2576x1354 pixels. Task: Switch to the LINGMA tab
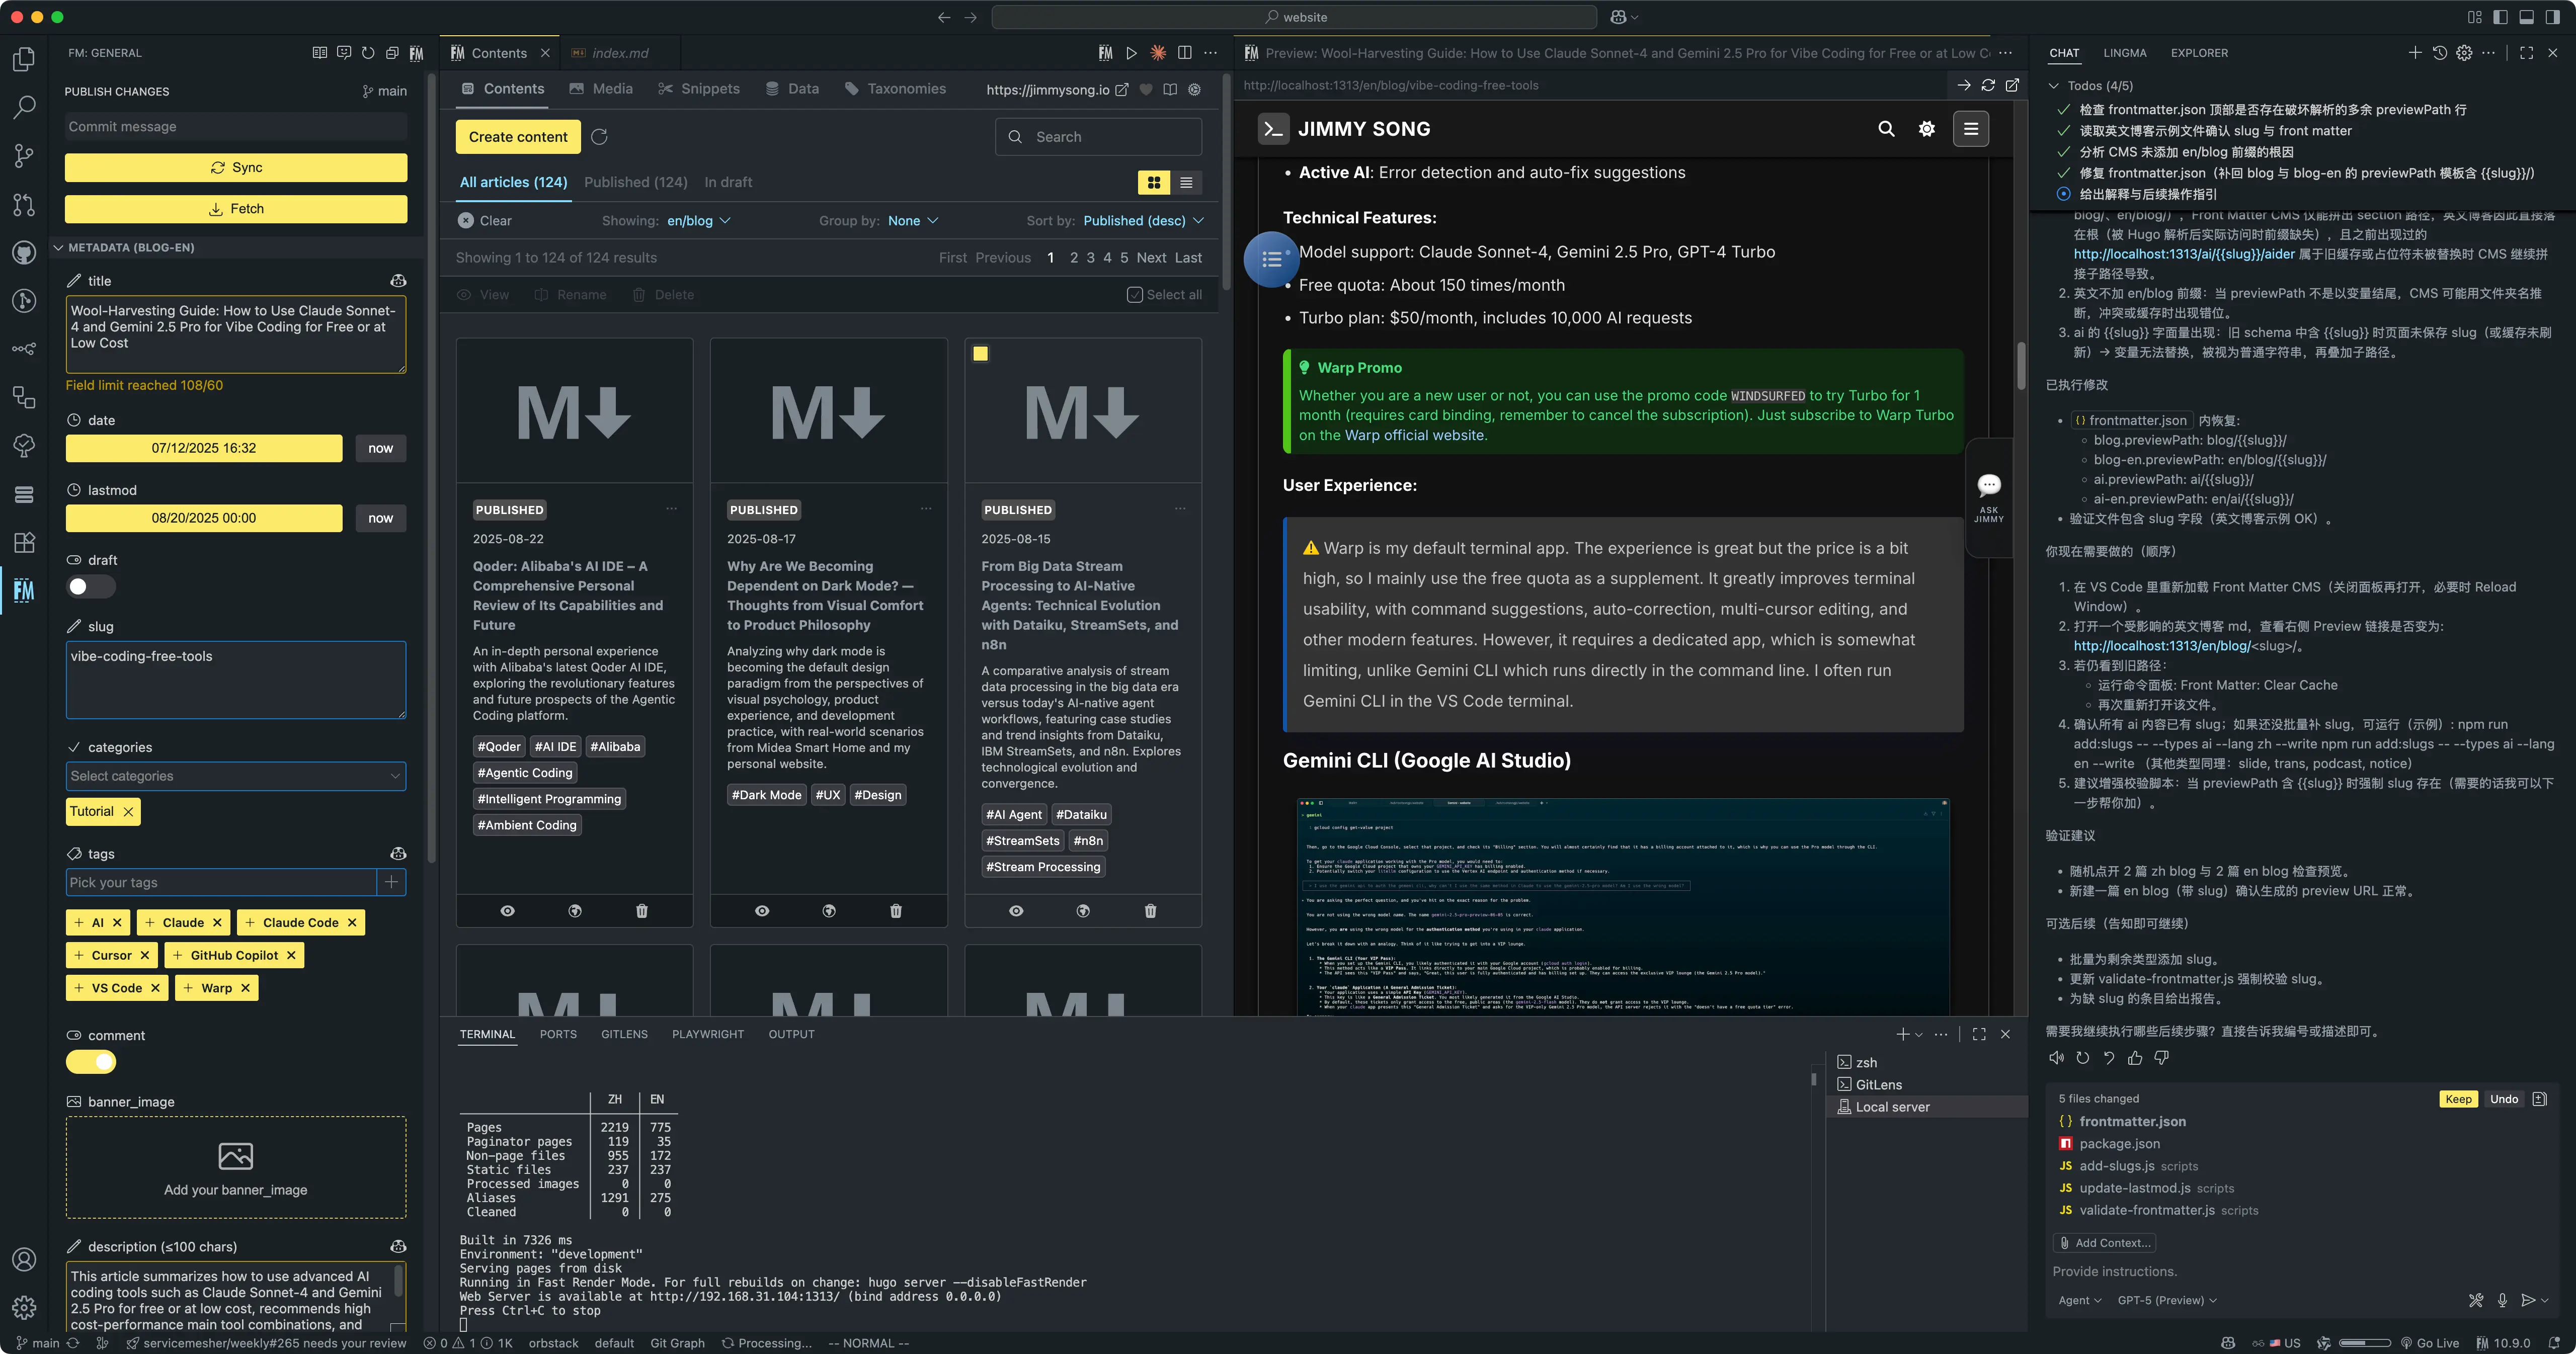point(2124,53)
